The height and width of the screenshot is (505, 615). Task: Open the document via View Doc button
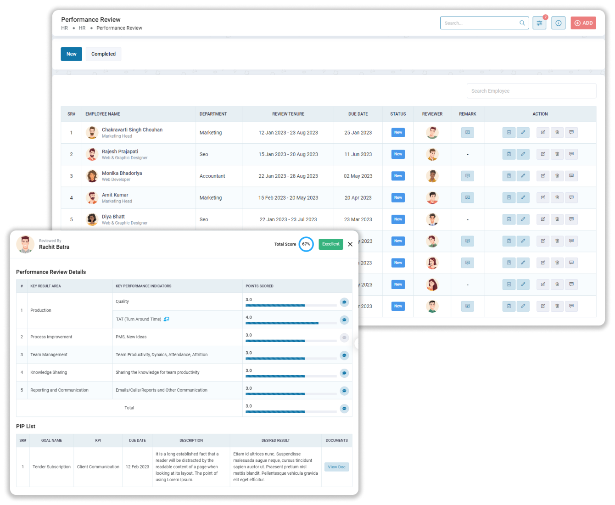coord(336,466)
